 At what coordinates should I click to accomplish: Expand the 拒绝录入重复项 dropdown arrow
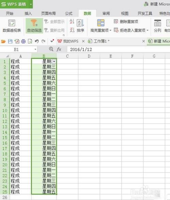tap(148, 30)
